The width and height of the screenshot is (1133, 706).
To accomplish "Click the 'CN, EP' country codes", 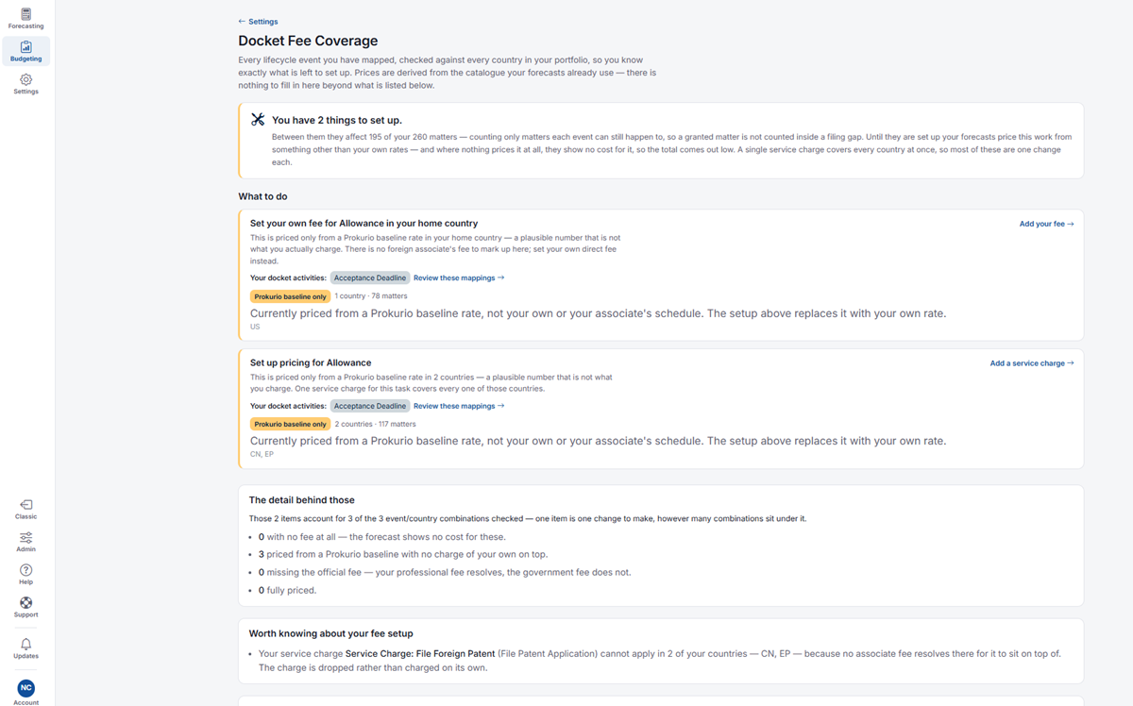I will pos(262,455).
